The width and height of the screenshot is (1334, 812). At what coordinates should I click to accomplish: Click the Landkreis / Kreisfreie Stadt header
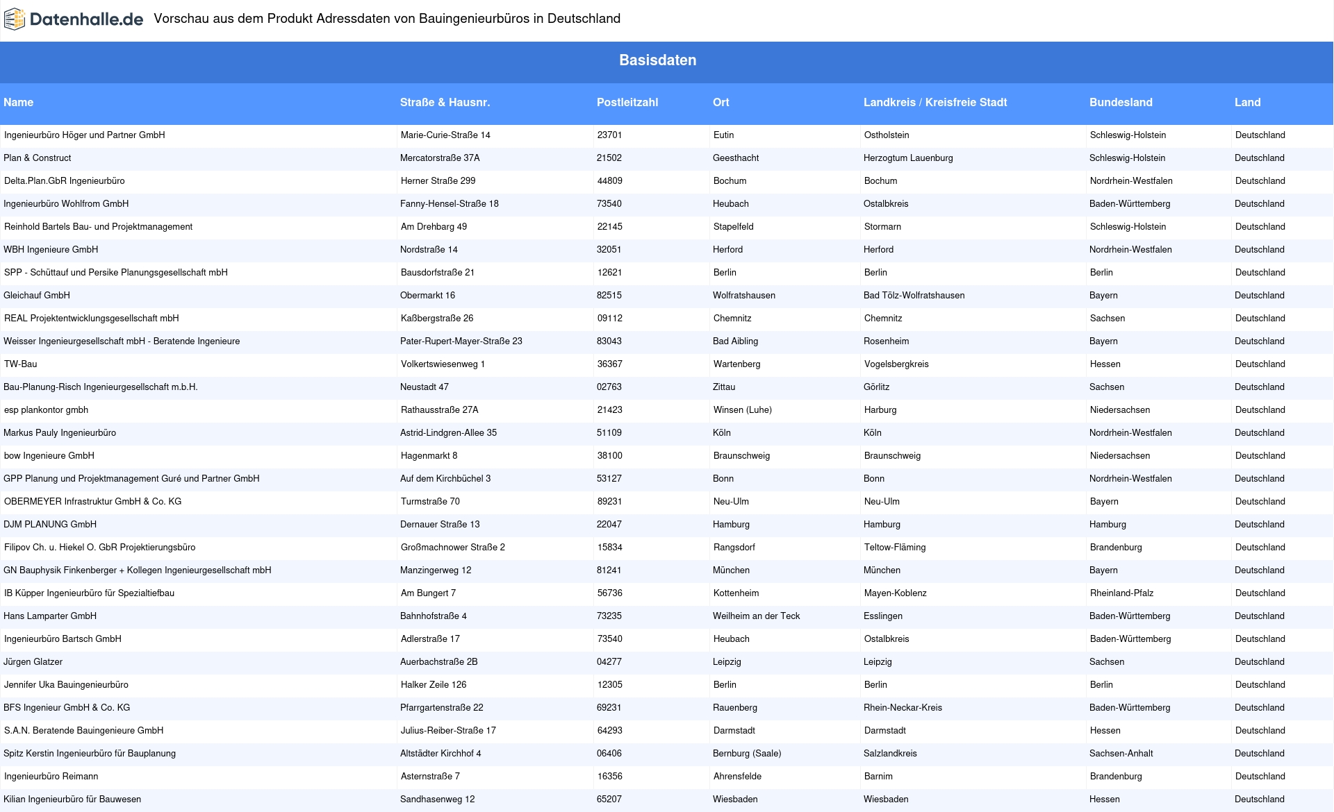click(x=935, y=103)
